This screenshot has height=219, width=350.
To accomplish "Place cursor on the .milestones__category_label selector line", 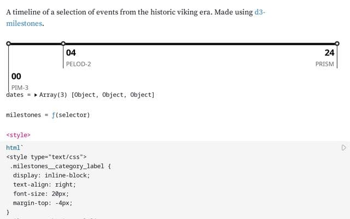I will pos(60,166).
